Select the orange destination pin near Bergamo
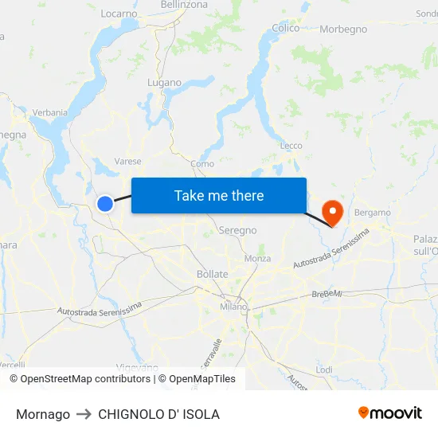Viewport: 438px width, 438px height. 333,213
